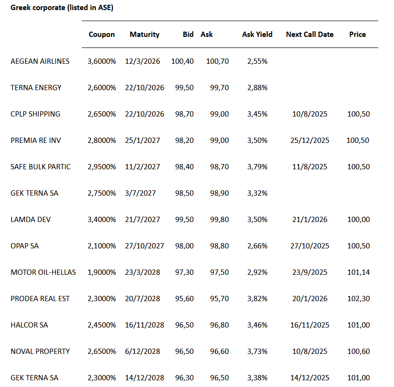This screenshot has height=387, width=394.
Task: Click the PREMIA RE INV issuer name
Action: click(36, 141)
